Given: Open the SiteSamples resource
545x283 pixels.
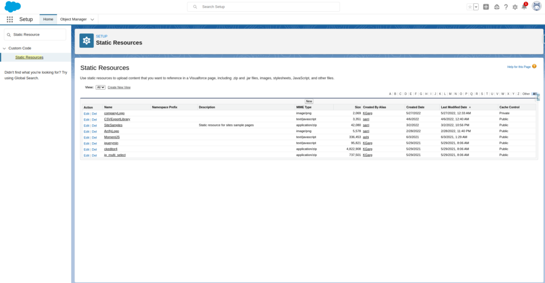Looking at the screenshot, I should pyautogui.click(x=113, y=125).
